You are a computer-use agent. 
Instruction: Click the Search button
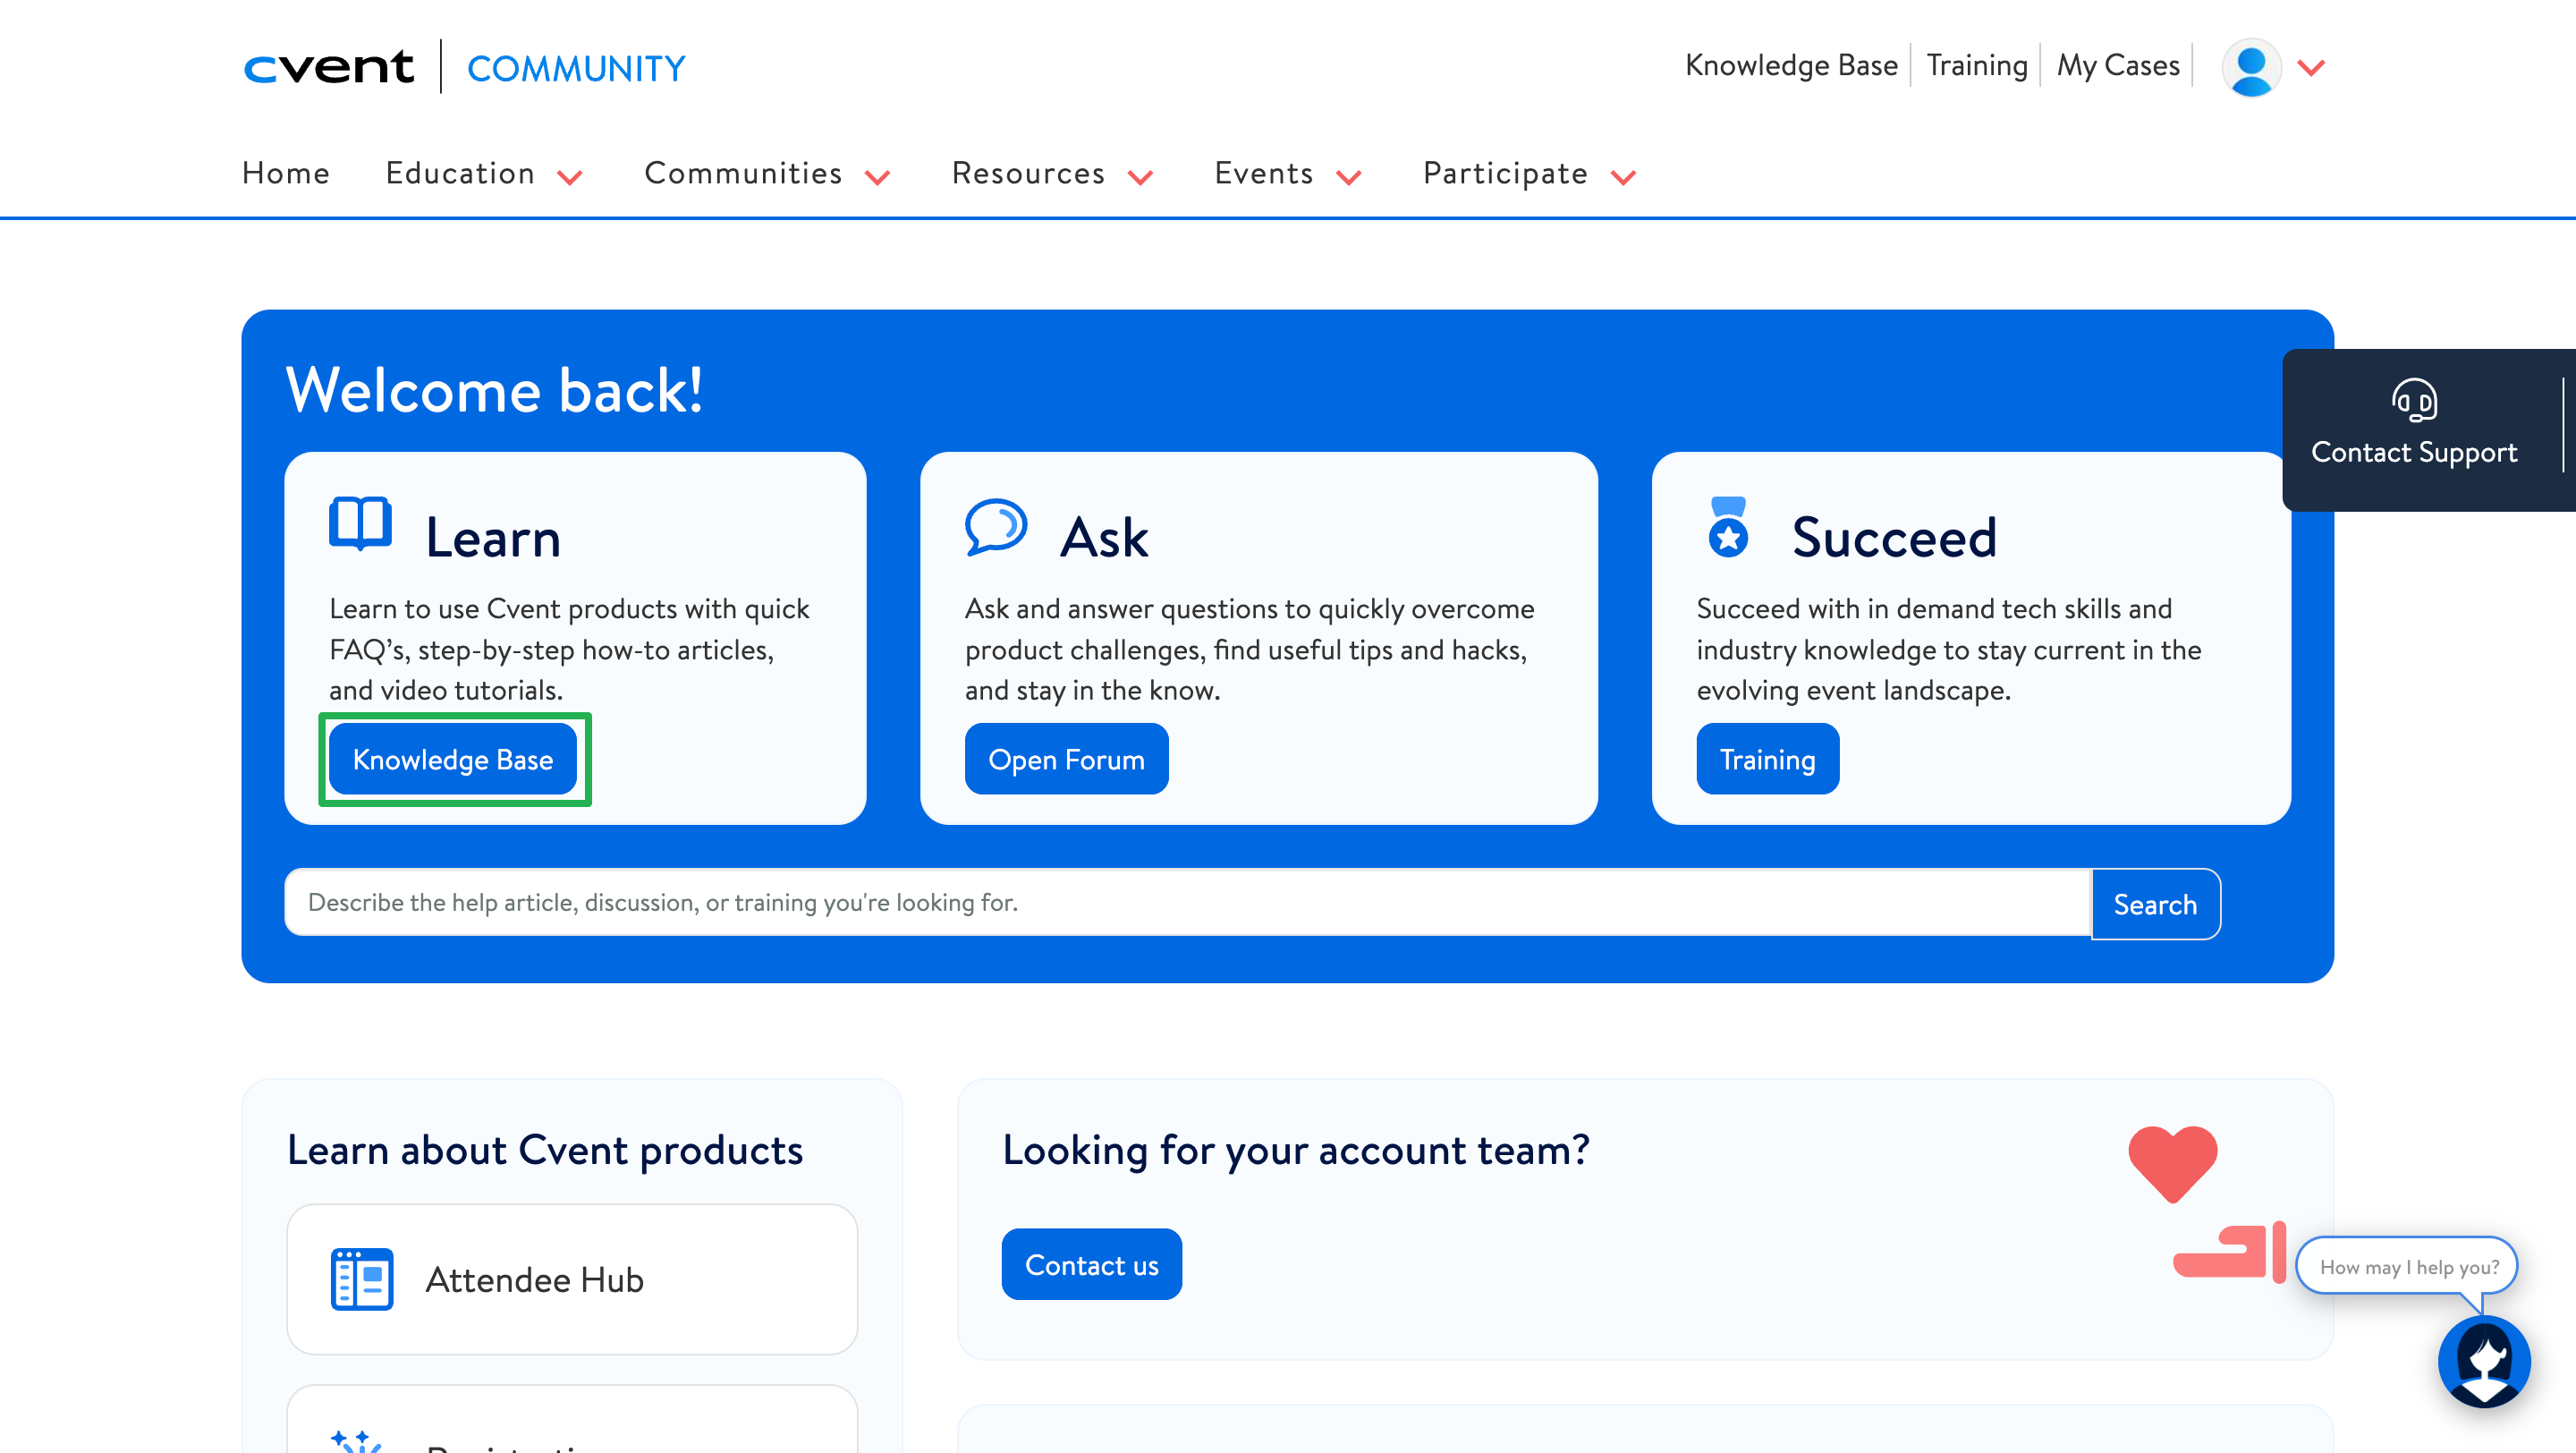click(2155, 904)
